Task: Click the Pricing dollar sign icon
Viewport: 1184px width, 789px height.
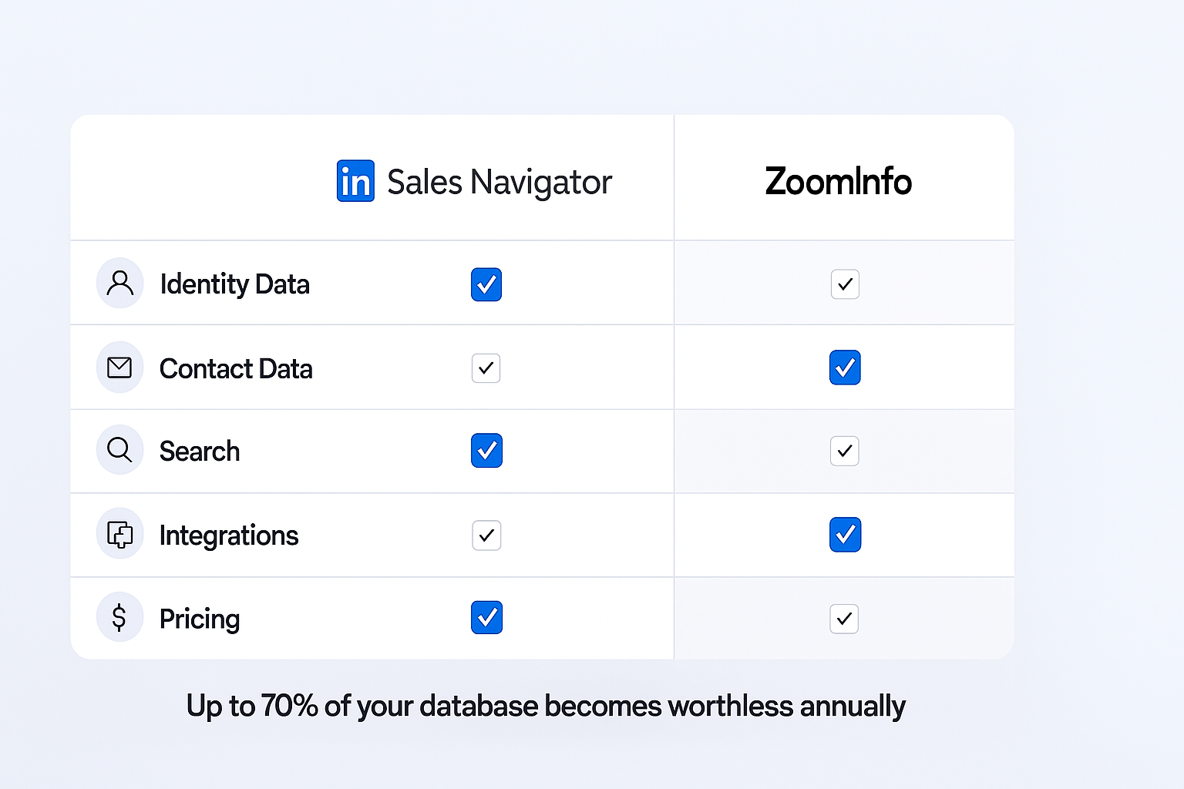Action: click(119, 617)
